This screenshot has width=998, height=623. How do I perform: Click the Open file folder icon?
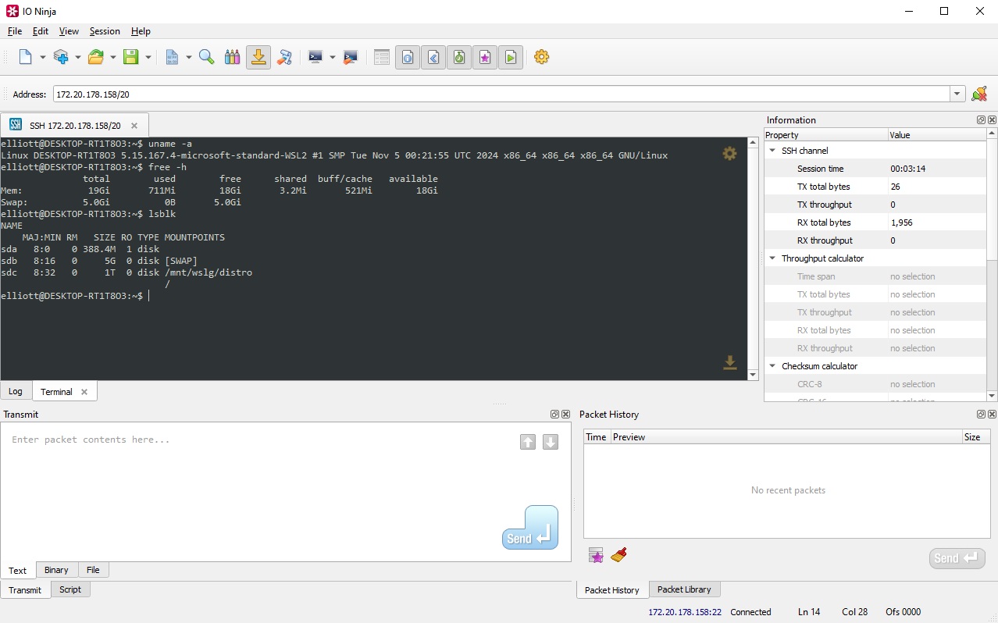click(96, 57)
